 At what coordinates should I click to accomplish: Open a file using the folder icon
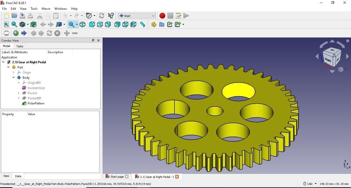click(x=14, y=16)
